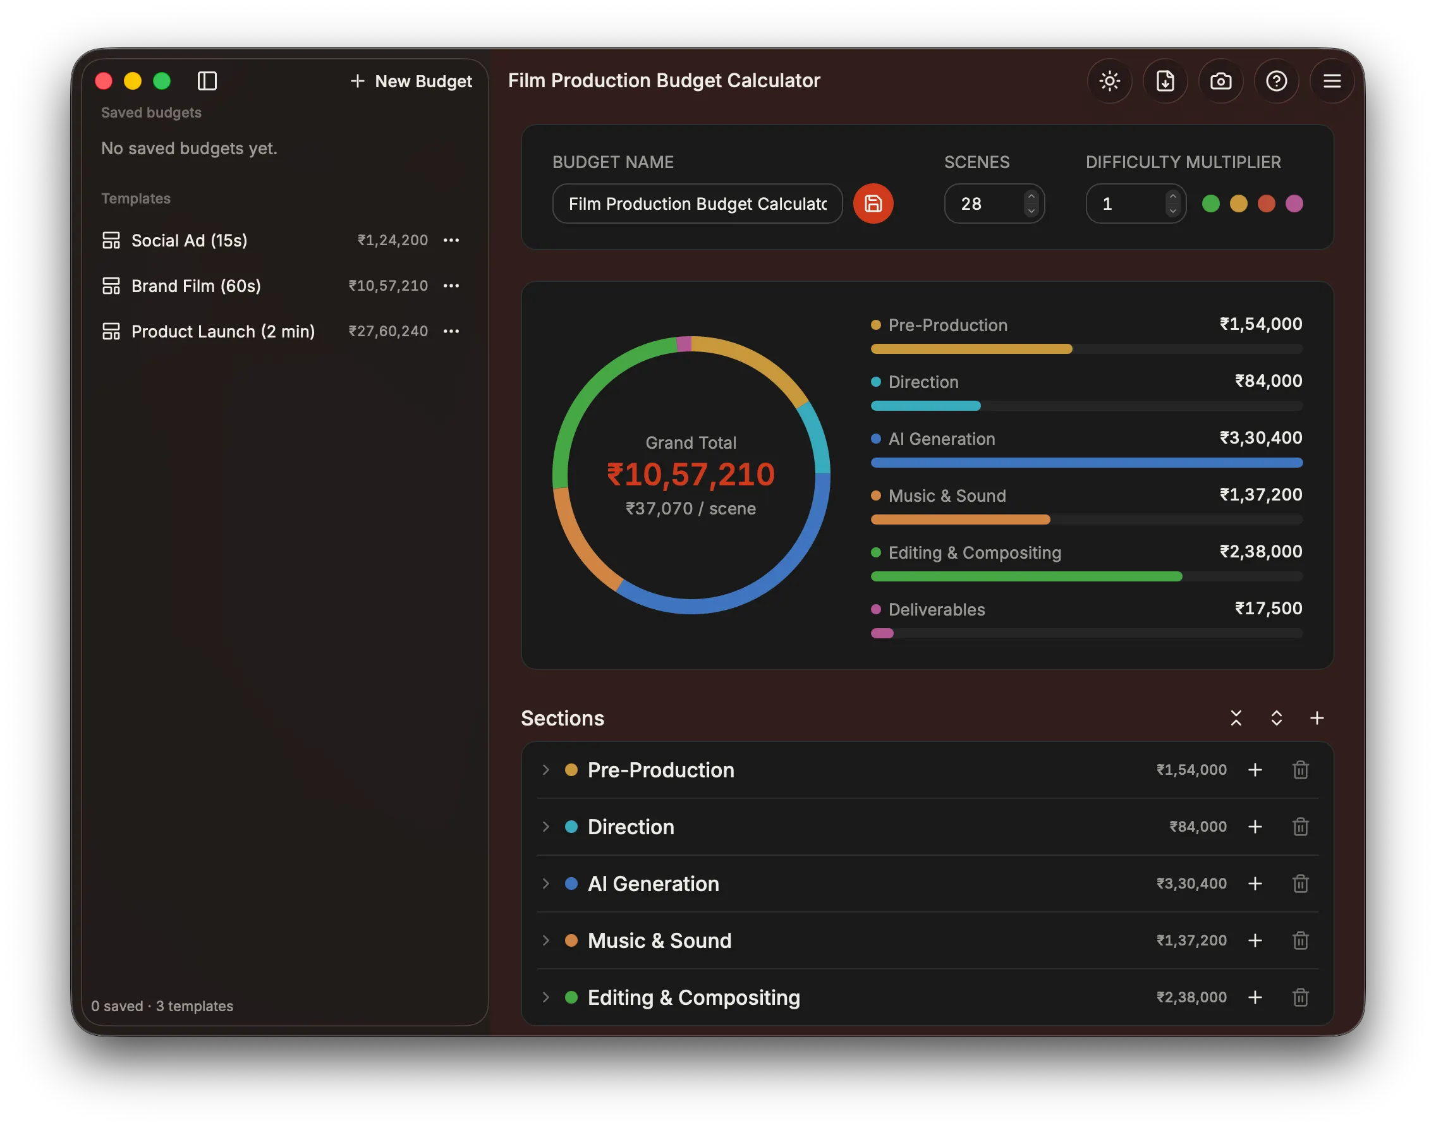Delete the Editing & Compositing section
The height and width of the screenshot is (1130, 1436).
coord(1301,998)
